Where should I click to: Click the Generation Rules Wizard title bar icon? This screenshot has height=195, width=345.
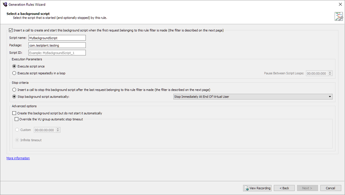tap(5, 4)
